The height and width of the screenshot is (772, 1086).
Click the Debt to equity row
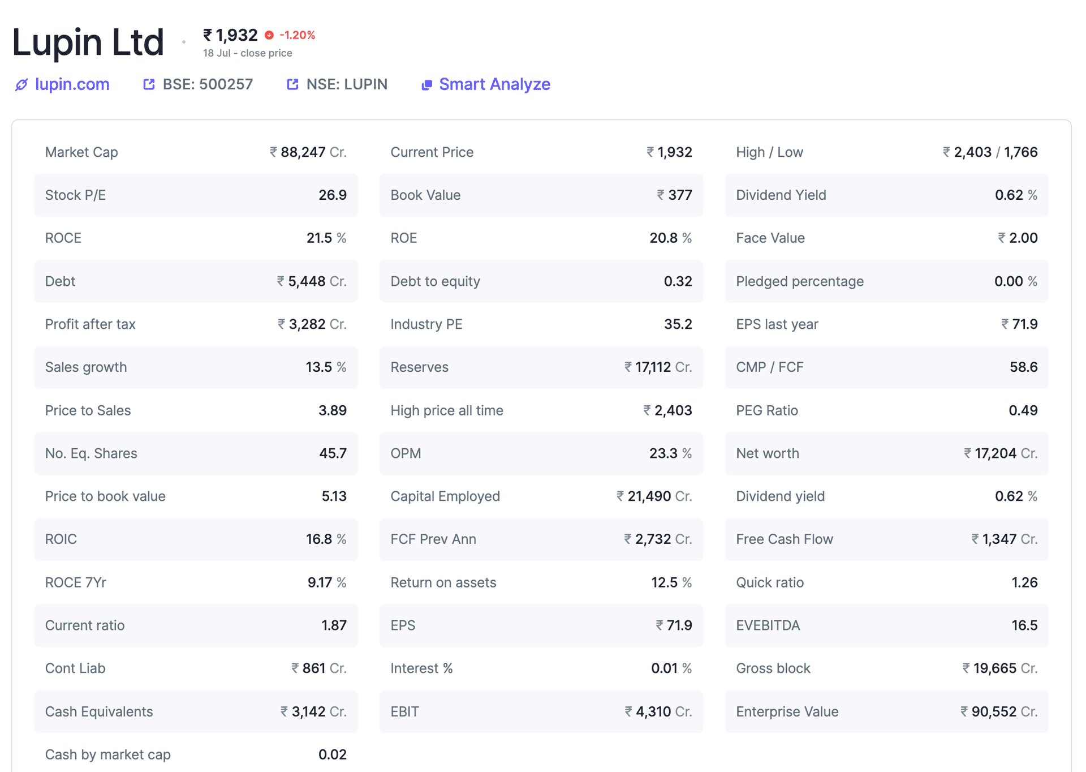541,281
